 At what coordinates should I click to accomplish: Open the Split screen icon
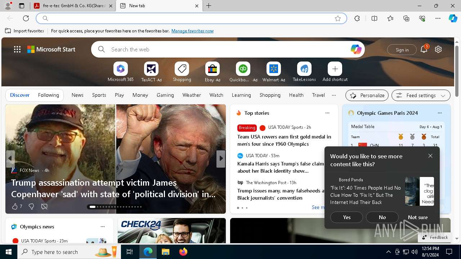click(x=374, y=18)
